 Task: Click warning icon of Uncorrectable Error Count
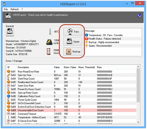point(9,110)
